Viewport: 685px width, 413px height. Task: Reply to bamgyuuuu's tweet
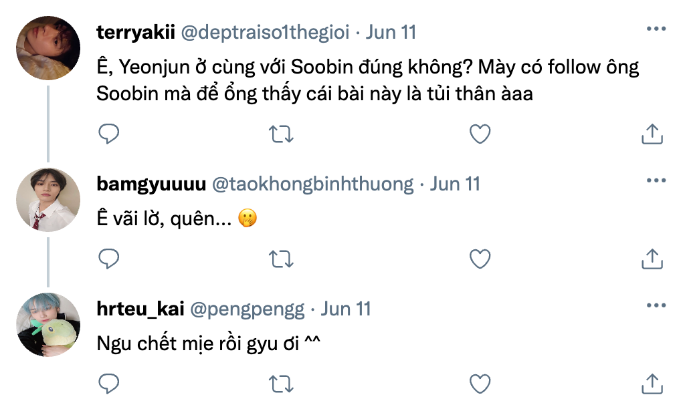108,258
